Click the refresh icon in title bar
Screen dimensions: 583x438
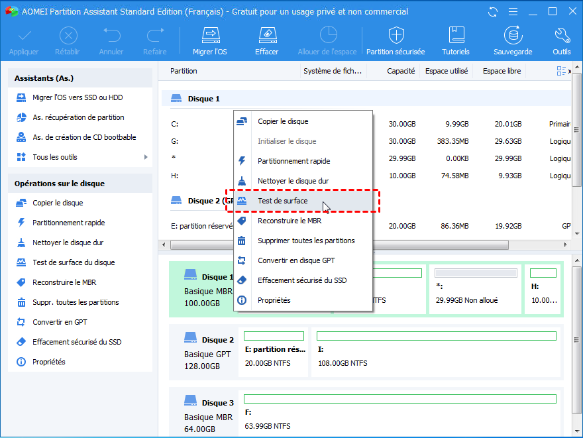coord(492,12)
